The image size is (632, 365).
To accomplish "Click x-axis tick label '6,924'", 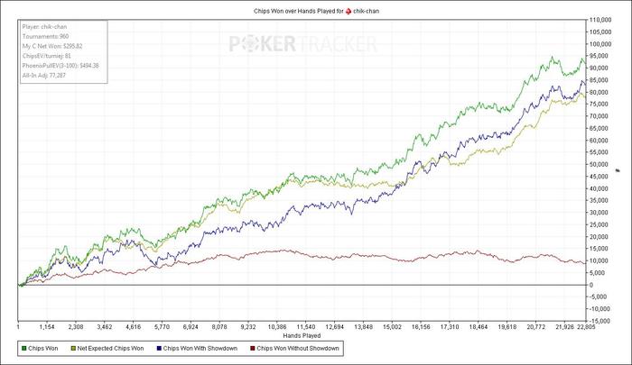I will tap(191, 327).
